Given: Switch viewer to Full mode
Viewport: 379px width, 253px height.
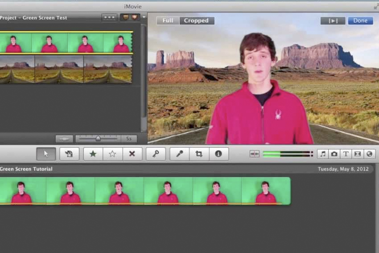Looking at the screenshot, I should tap(168, 21).
